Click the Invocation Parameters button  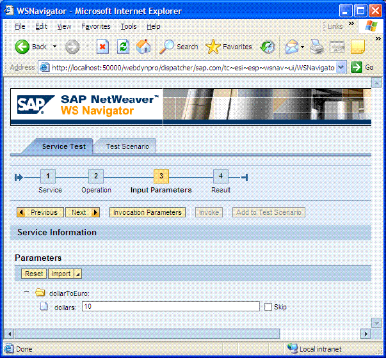pyautogui.click(x=147, y=212)
